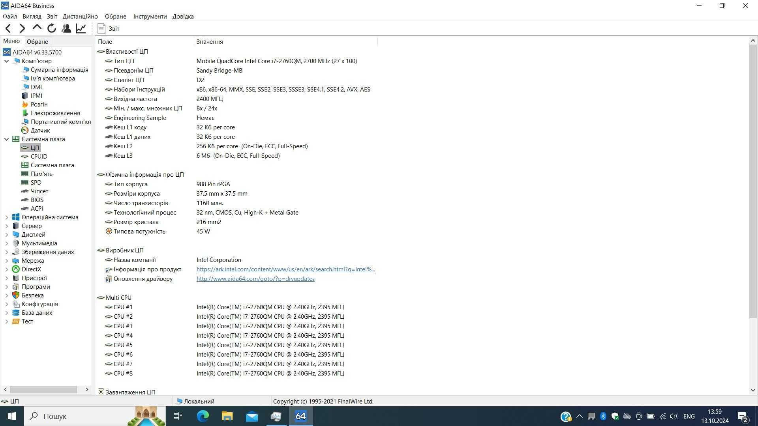Click the SPD memory icon in the tree

tap(25, 183)
